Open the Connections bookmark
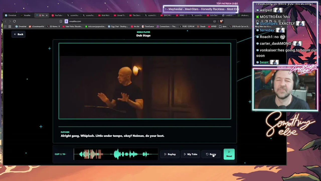The width and height of the screenshot is (321, 181). click(167, 26)
